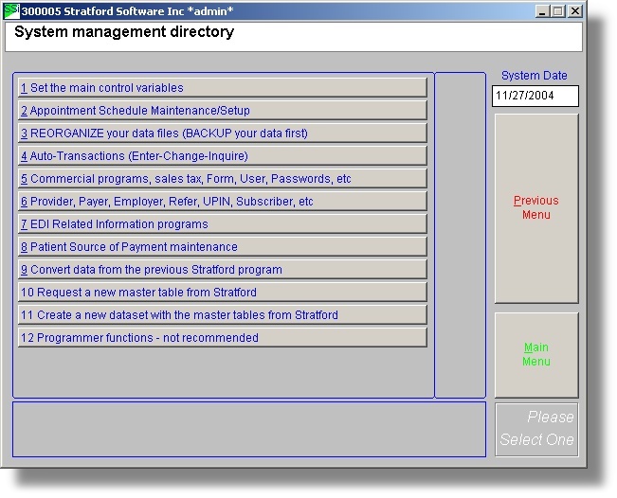617x498 pixels.
Task: Open Patient Source of Payment maintenance
Action: point(223,247)
